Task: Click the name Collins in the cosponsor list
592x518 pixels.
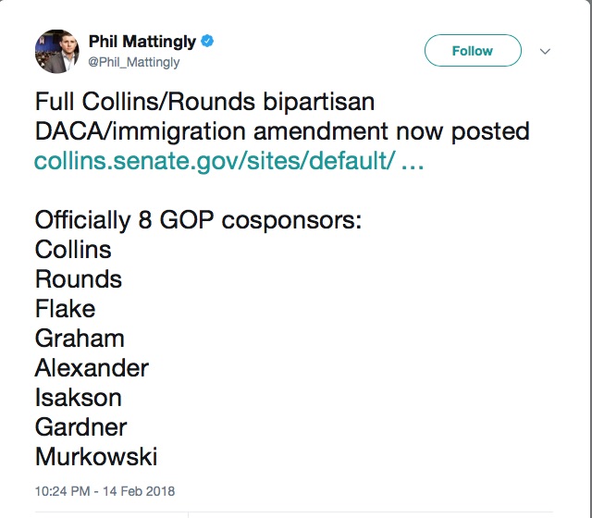Action: [73, 249]
